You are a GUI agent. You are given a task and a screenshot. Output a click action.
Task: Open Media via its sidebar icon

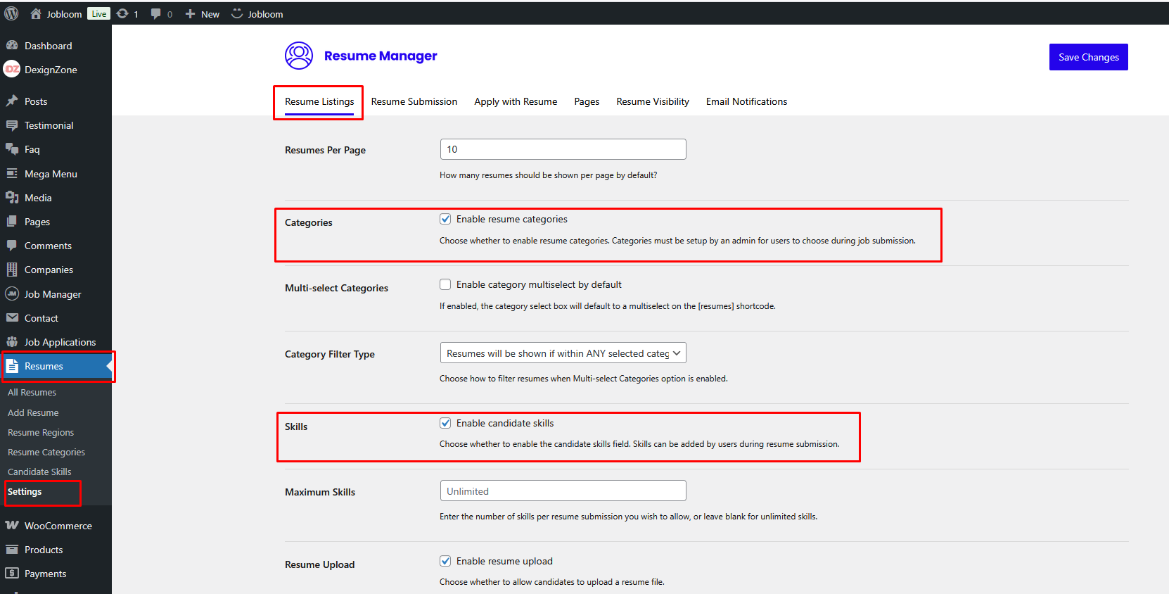12,198
